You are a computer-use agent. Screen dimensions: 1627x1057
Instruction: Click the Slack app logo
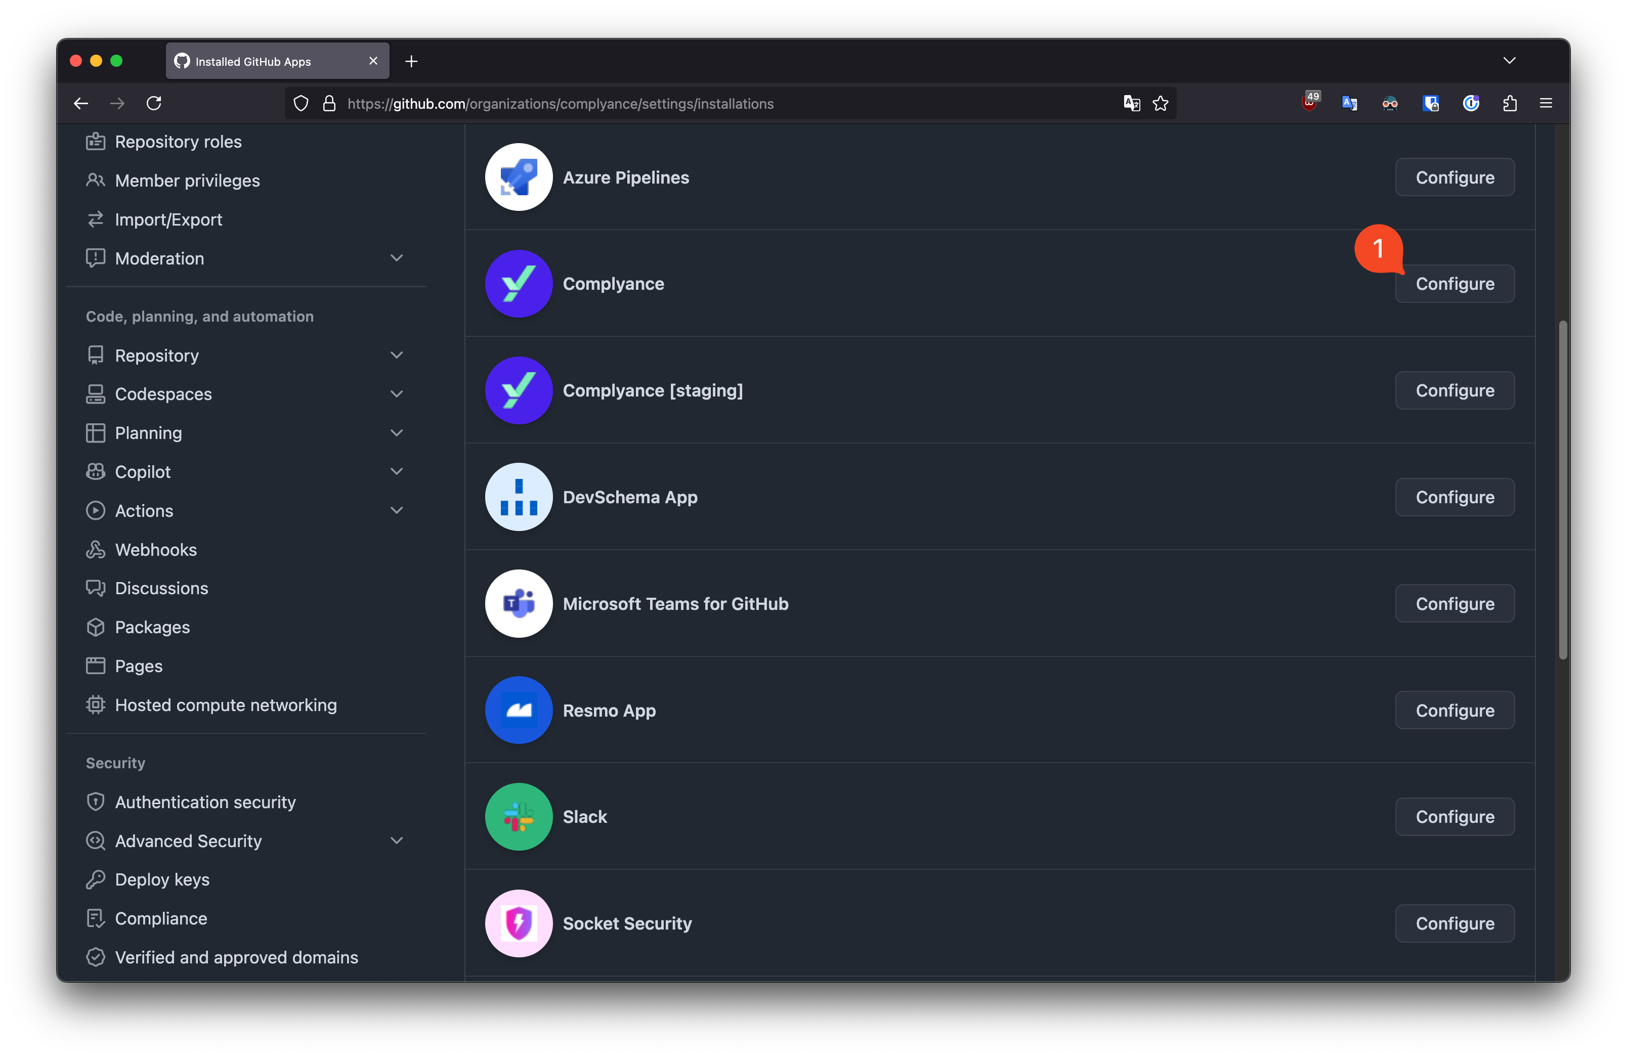click(518, 816)
